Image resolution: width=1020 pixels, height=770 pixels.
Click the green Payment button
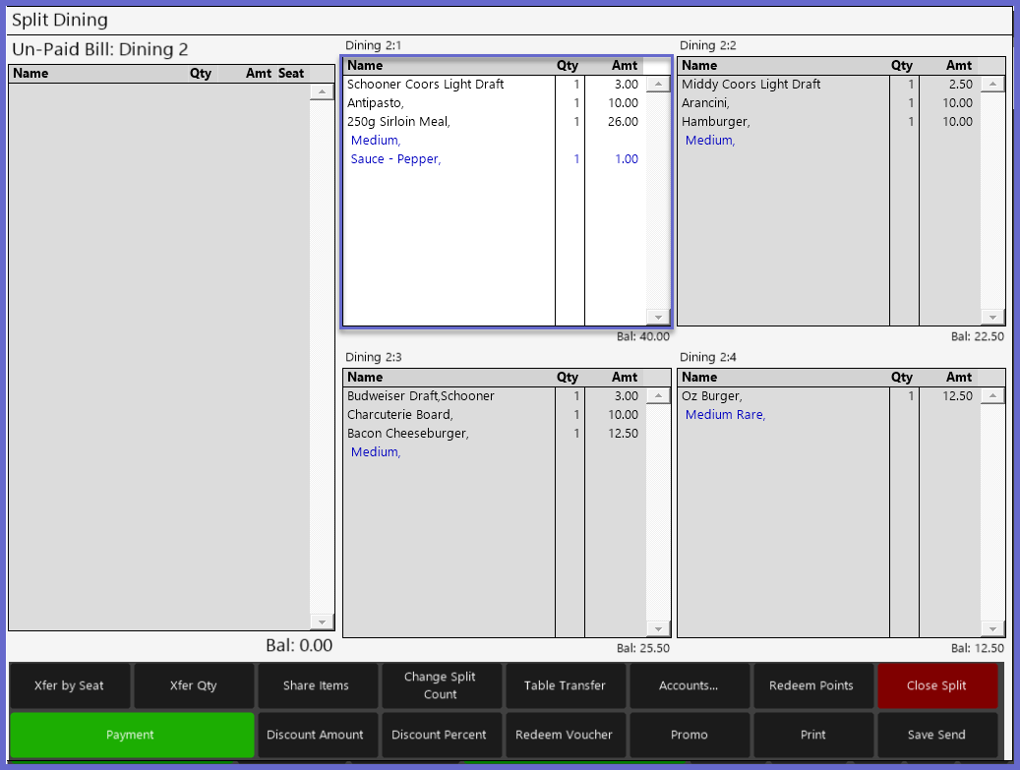[132, 735]
